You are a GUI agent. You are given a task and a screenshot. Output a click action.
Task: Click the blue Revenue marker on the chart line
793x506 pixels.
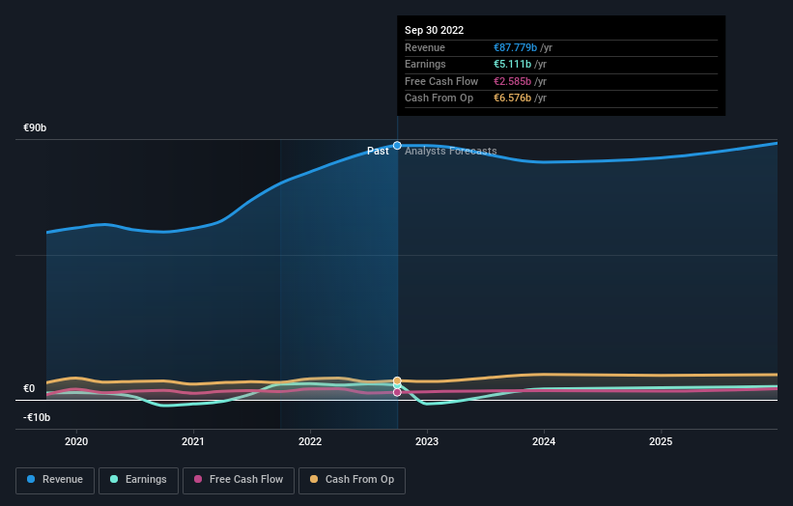pos(397,146)
